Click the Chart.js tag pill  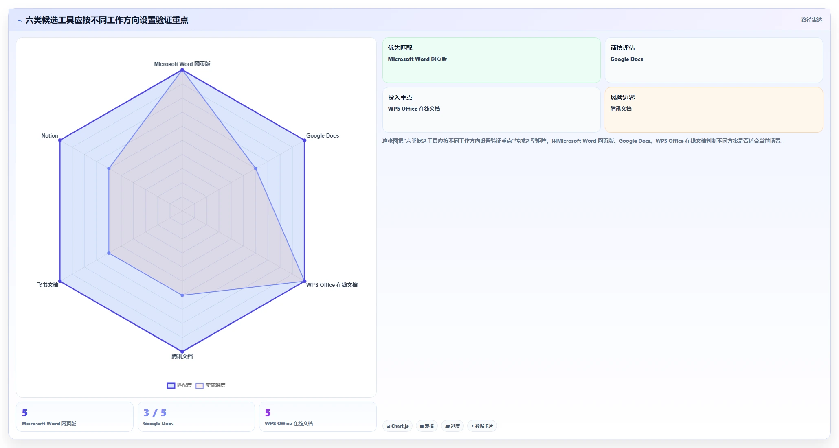coord(398,426)
